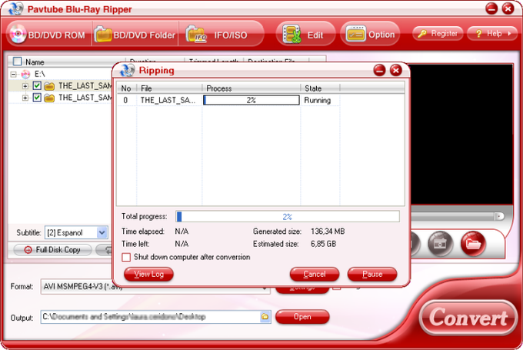Click the red open-folder icon under preview
Screen dimensions: 523x350
click(473, 244)
